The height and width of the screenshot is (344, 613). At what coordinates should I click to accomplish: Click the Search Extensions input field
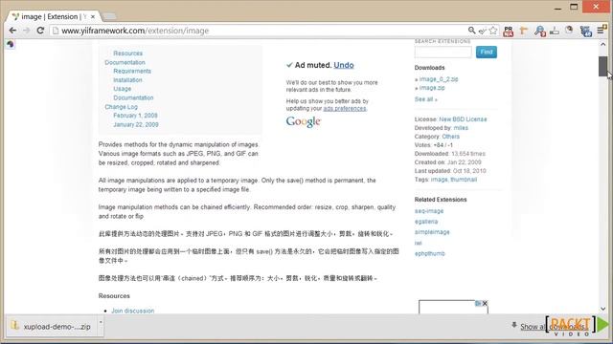[x=443, y=53]
